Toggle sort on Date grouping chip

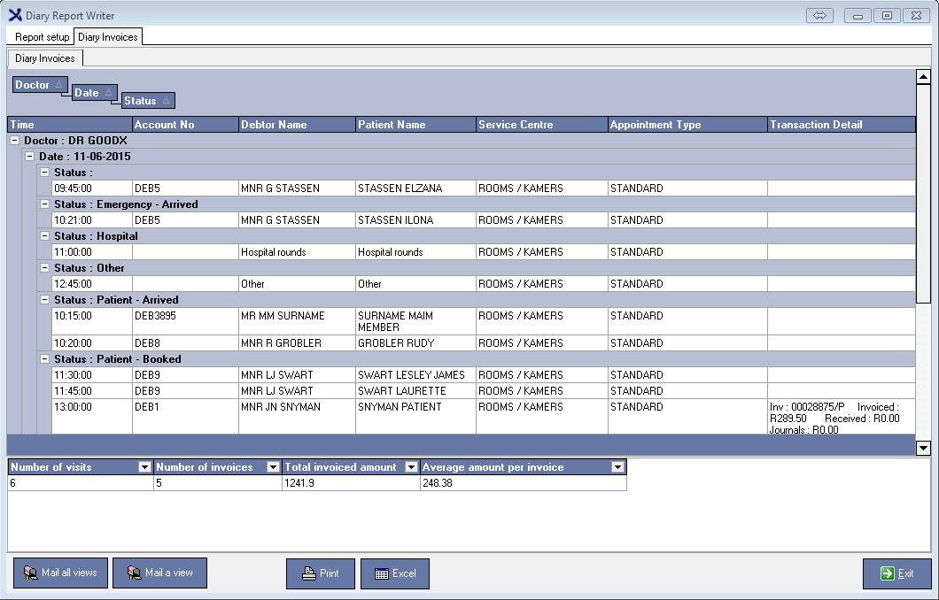click(94, 93)
